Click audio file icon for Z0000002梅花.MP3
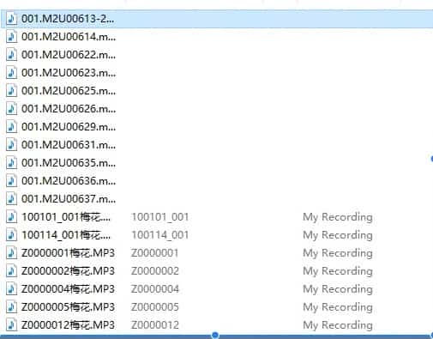This screenshot has width=433, height=339. tap(11, 271)
